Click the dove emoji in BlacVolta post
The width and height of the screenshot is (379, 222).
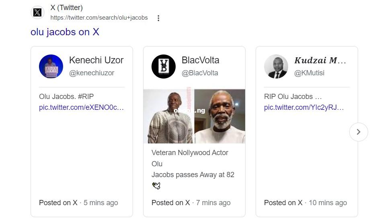156,186
